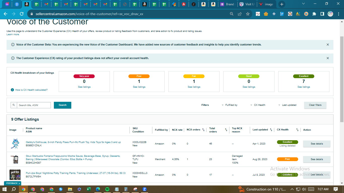
Task: Clear all listing filters
Action: 315,105
